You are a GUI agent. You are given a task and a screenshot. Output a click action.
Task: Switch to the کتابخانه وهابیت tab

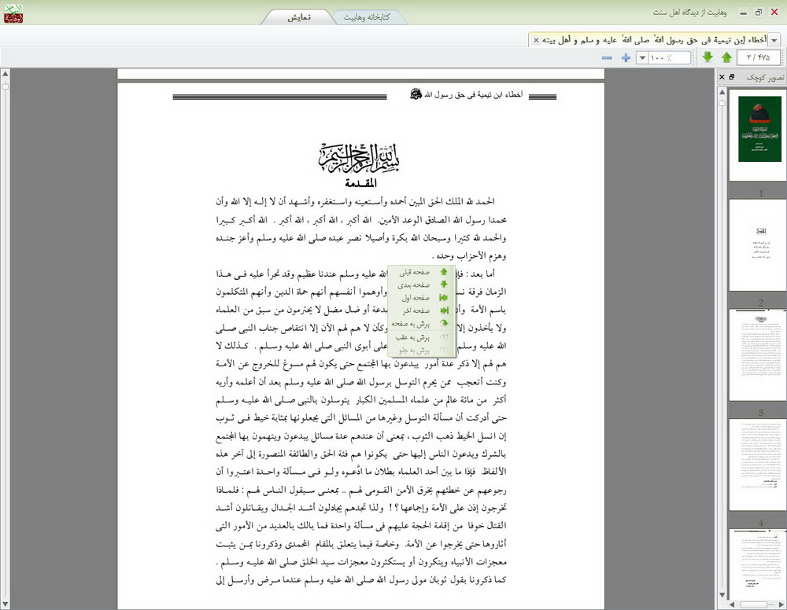coord(367,17)
